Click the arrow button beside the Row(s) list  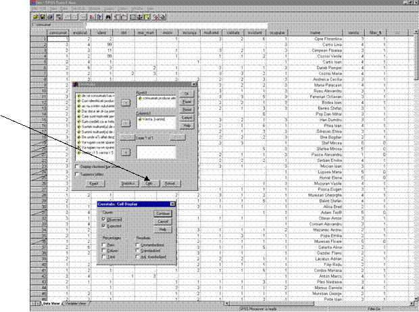pos(126,103)
